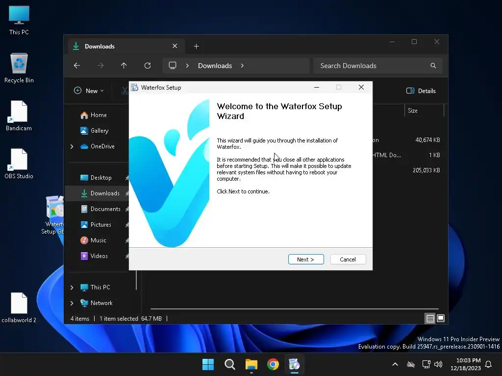The height and width of the screenshot is (376, 502).
Task: Open taskbar Search
Action: 229,364
